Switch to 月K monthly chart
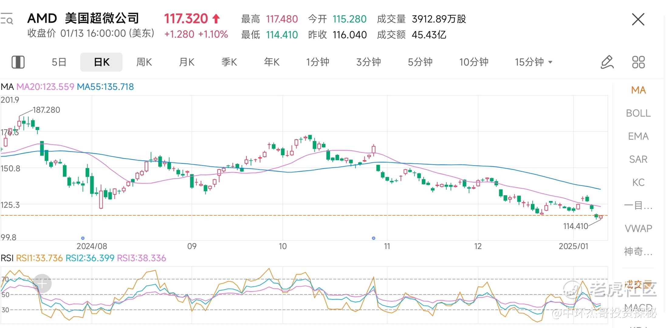Screen dimensions: 670x328 point(187,62)
